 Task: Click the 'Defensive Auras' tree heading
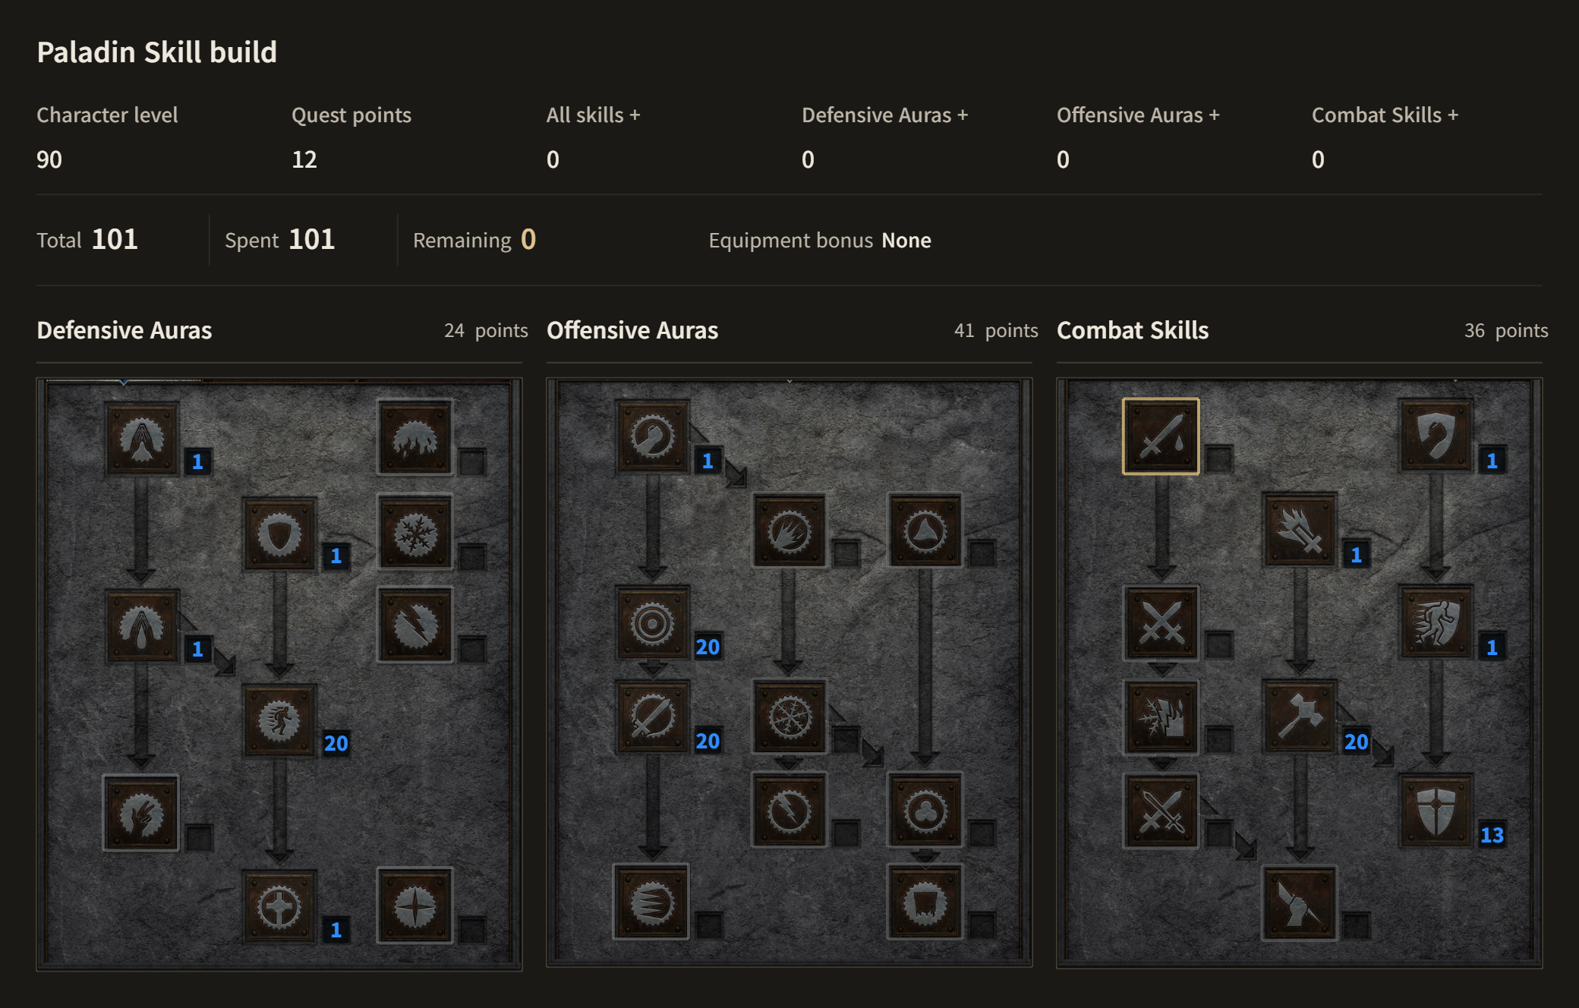124,330
